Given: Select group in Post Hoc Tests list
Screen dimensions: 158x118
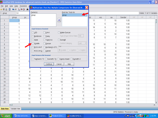Looking at the screenshot, I should [75, 15].
